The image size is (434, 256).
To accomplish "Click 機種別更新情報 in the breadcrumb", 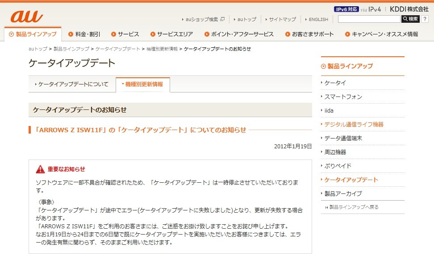I will [x=162, y=49].
